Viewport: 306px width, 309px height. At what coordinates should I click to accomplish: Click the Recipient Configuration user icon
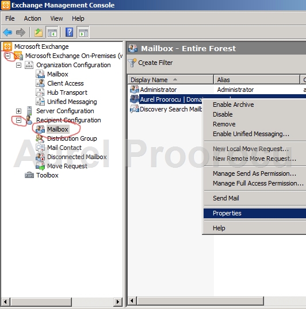coord(29,120)
